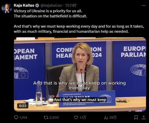
Task: Open the post text about Ukraine victory
Action: pos(79,21)
